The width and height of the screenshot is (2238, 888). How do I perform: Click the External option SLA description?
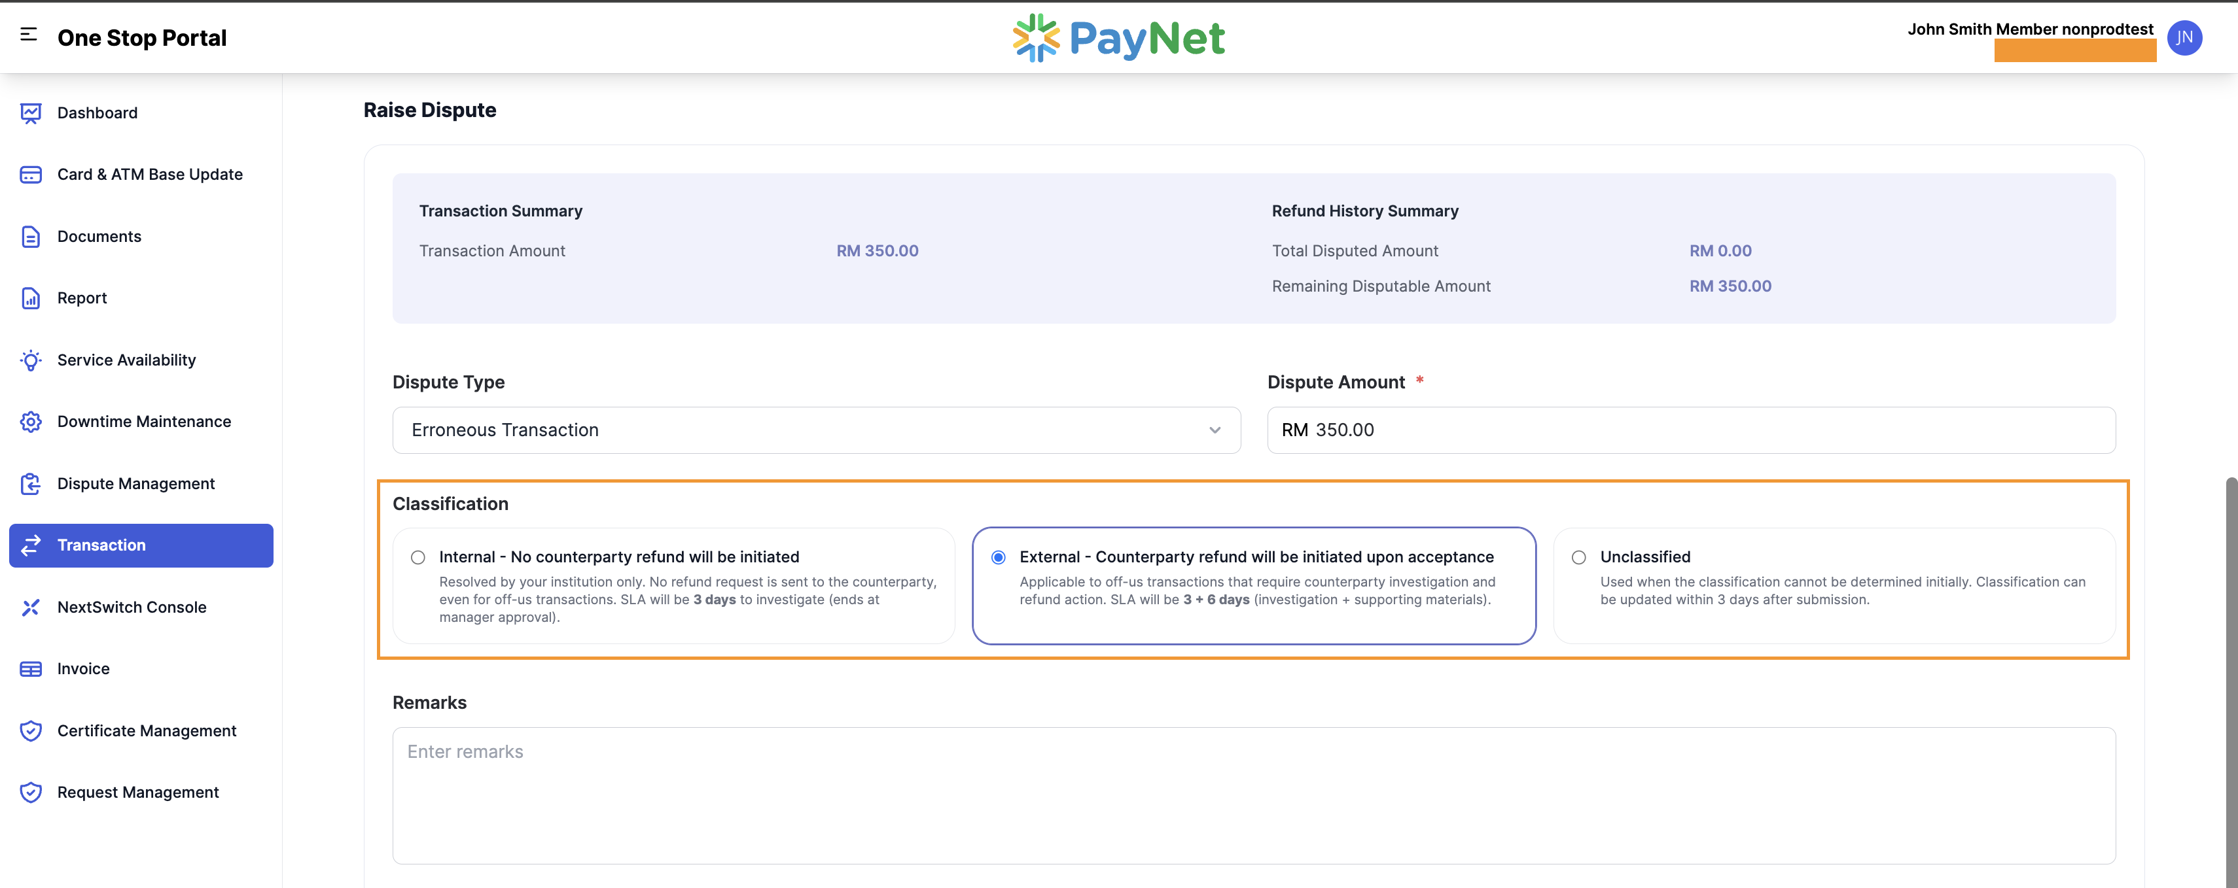coord(1257,591)
